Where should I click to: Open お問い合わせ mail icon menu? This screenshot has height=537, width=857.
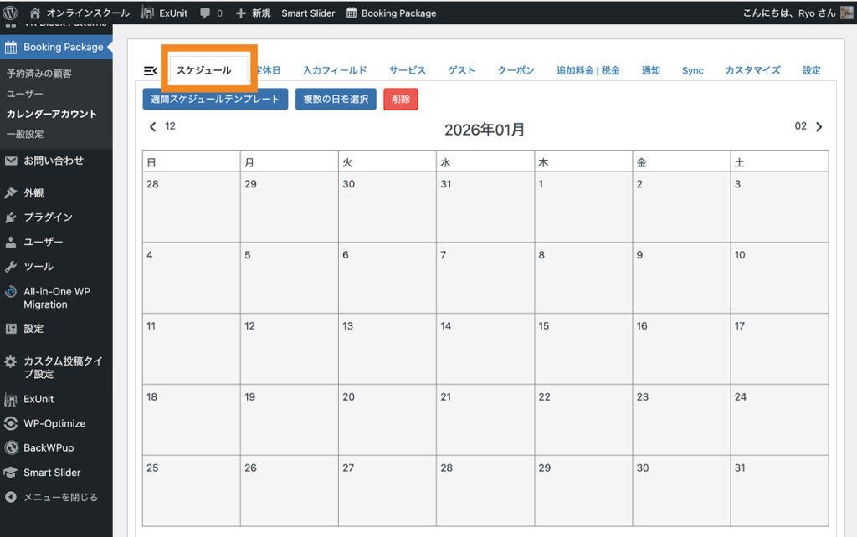[11, 161]
